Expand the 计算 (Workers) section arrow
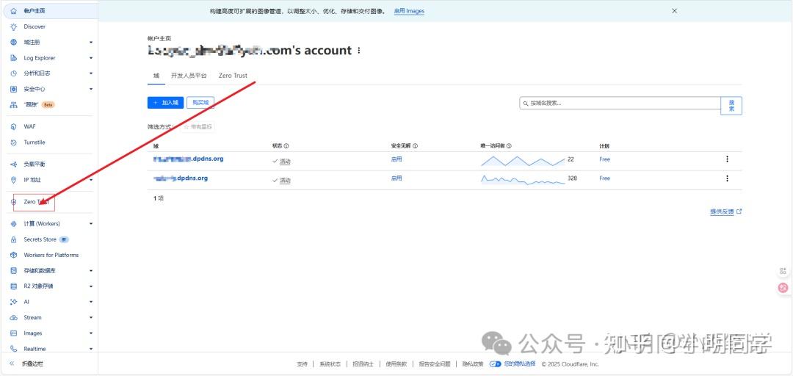Image resolution: width=793 pixels, height=376 pixels. click(91, 224)
